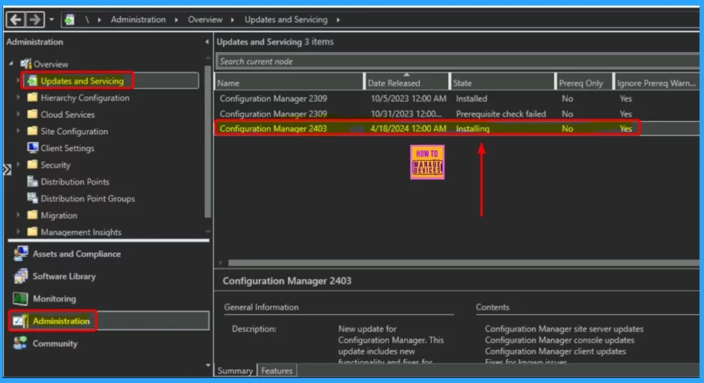Click the Software Library workspace icon
Viewport: 704px width, 383px height.
point(21,276)
